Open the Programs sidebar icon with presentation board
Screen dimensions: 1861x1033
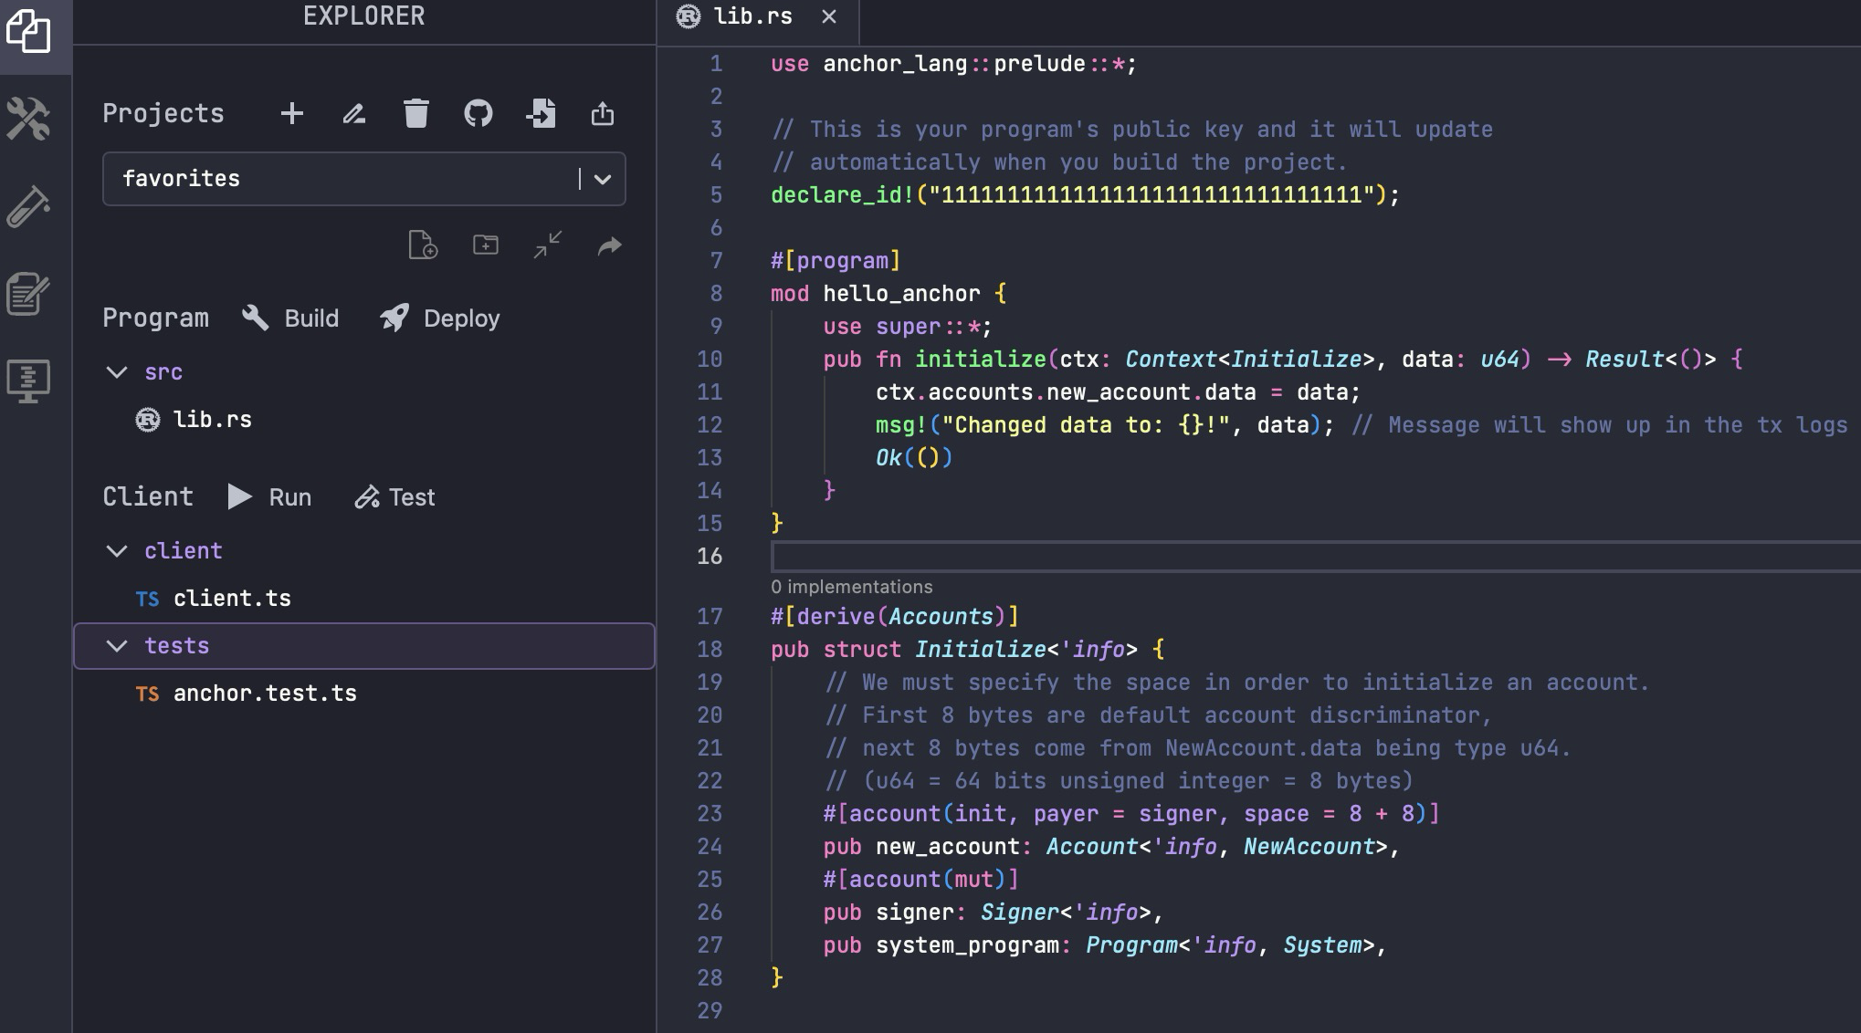[28, 381]
